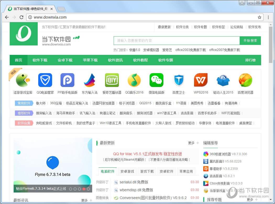Image resolution: width=275 pixels, height=204 pixels.
Task: Click the 常用软件 category label
Action: (x=24, y=103)
